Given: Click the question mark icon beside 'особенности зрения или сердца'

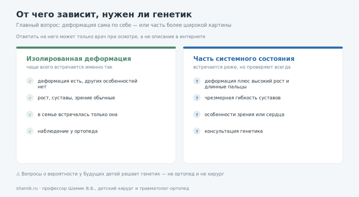Looking at the screenshot, I should [x=197, y=114].
